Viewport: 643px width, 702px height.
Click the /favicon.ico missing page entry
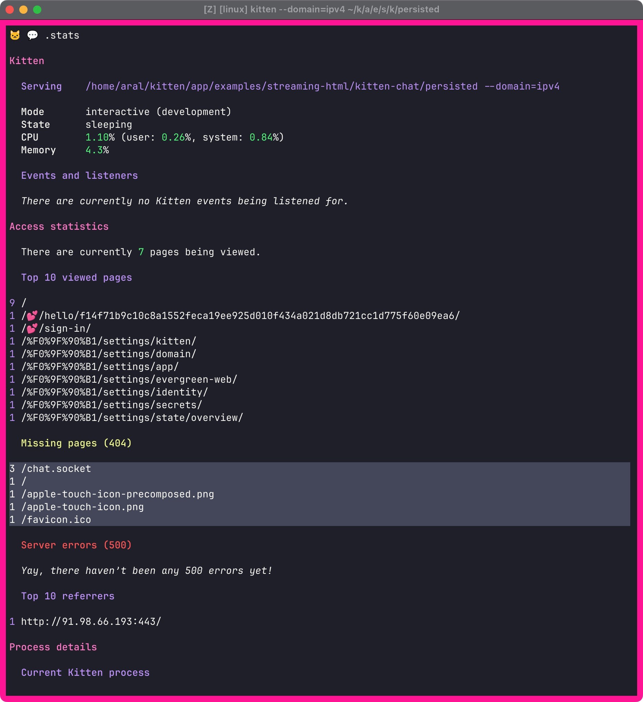point(56,520)
